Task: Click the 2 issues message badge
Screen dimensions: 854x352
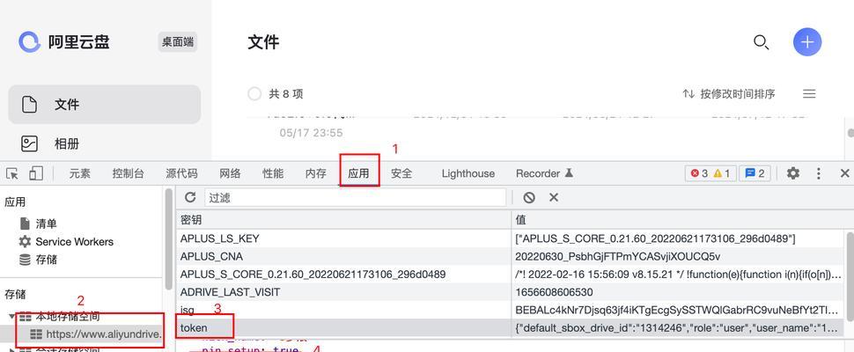Action: pos(755,173)
